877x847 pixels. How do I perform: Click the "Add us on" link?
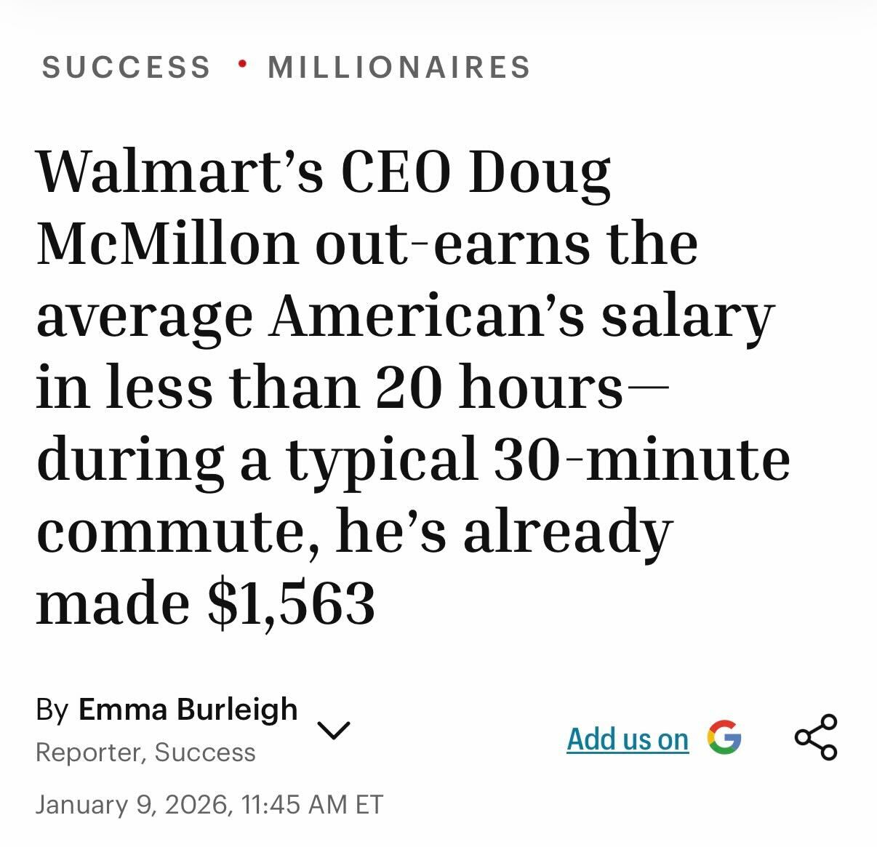(628, 739)
